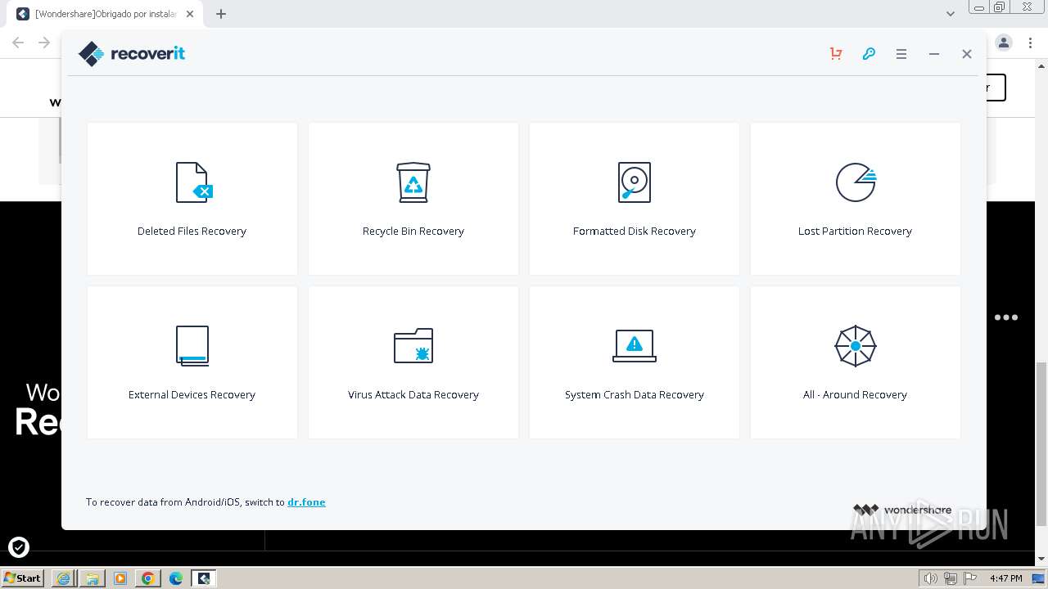Follow the dr.fone link
Image resolution: width=1048 pixels, height=589 pixels.
pos(306,502)
